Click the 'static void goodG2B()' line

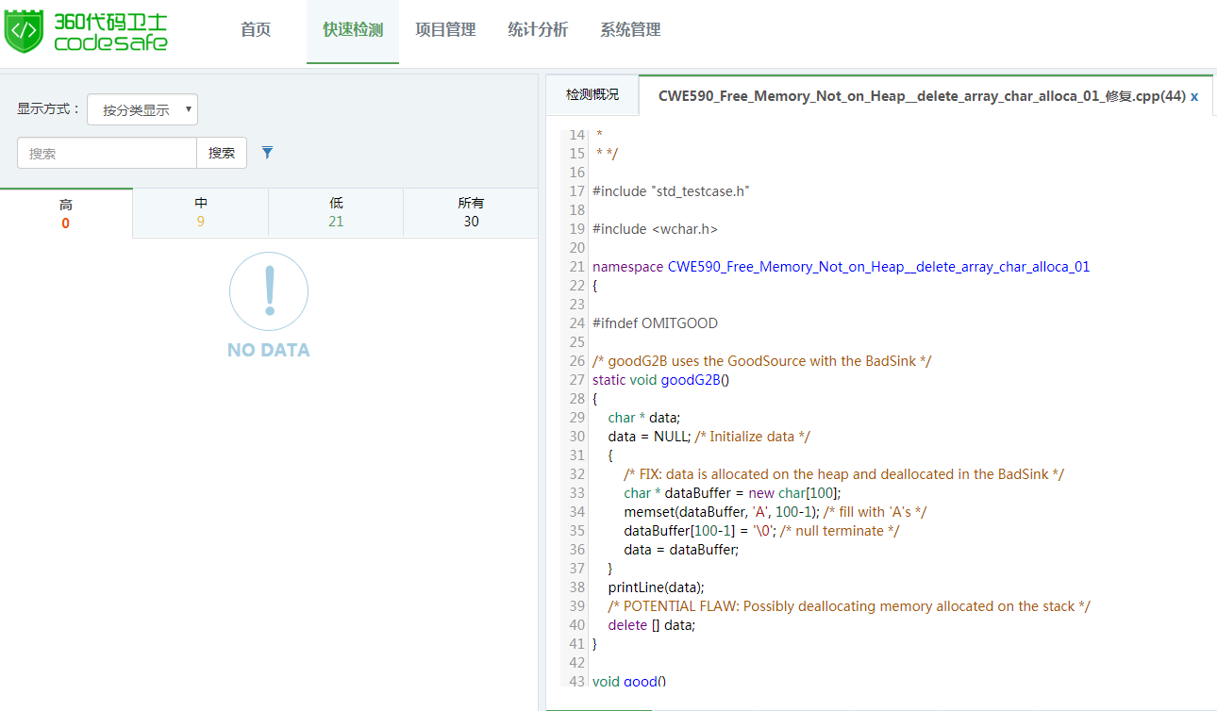coord(661,380)
